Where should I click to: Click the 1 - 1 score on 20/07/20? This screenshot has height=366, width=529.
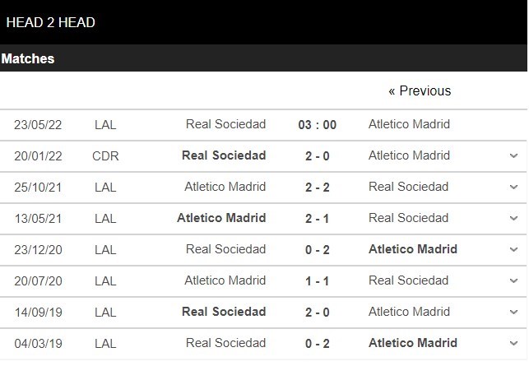click(317, 281)
